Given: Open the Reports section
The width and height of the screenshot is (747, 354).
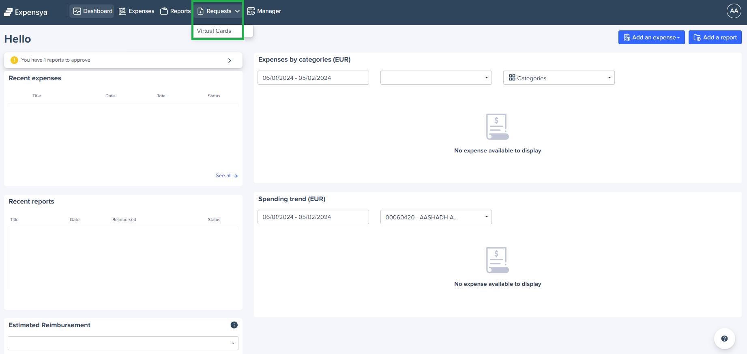Looking at the screenshot, I should click(176, 11).
